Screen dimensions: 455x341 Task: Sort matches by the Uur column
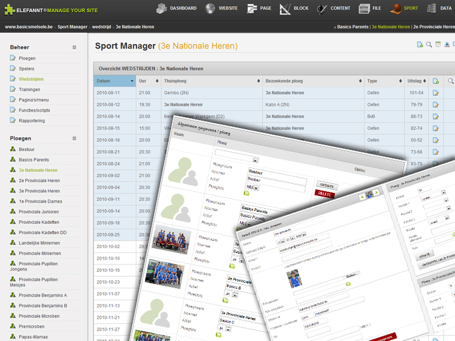coord(148,81)
